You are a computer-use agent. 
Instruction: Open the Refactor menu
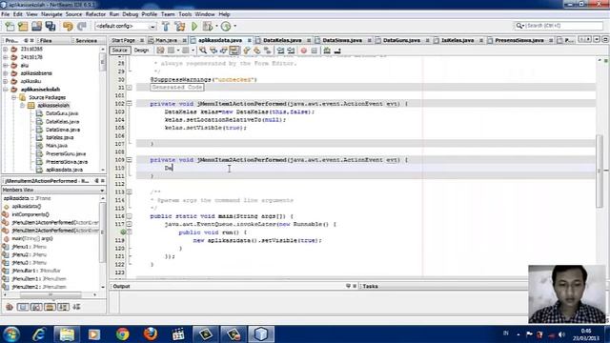click(x=95, y=14)
